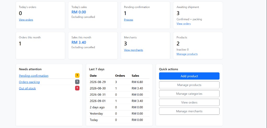
Task: Click the Today's sales RM 0.00 amount
Action: click(x=79, y=12)
